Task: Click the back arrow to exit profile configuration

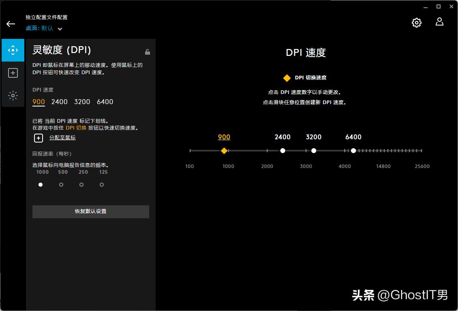Action: coord(11,24)
